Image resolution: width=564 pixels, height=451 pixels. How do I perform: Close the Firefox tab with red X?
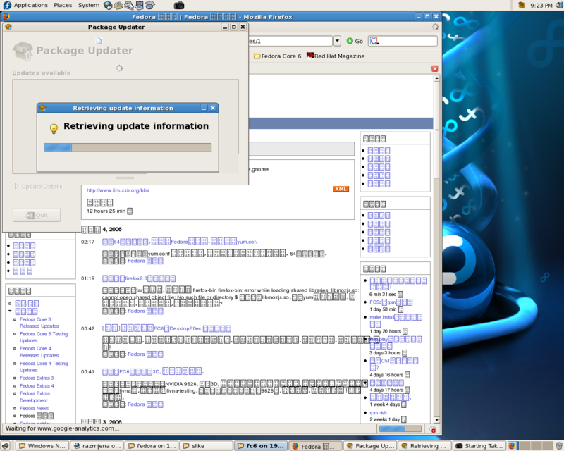(x=434, y=68)
